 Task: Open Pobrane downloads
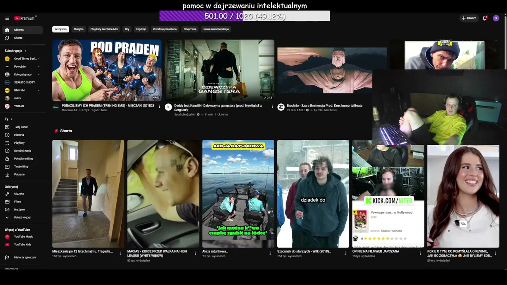pyautogui.click(x=23, y=175)
